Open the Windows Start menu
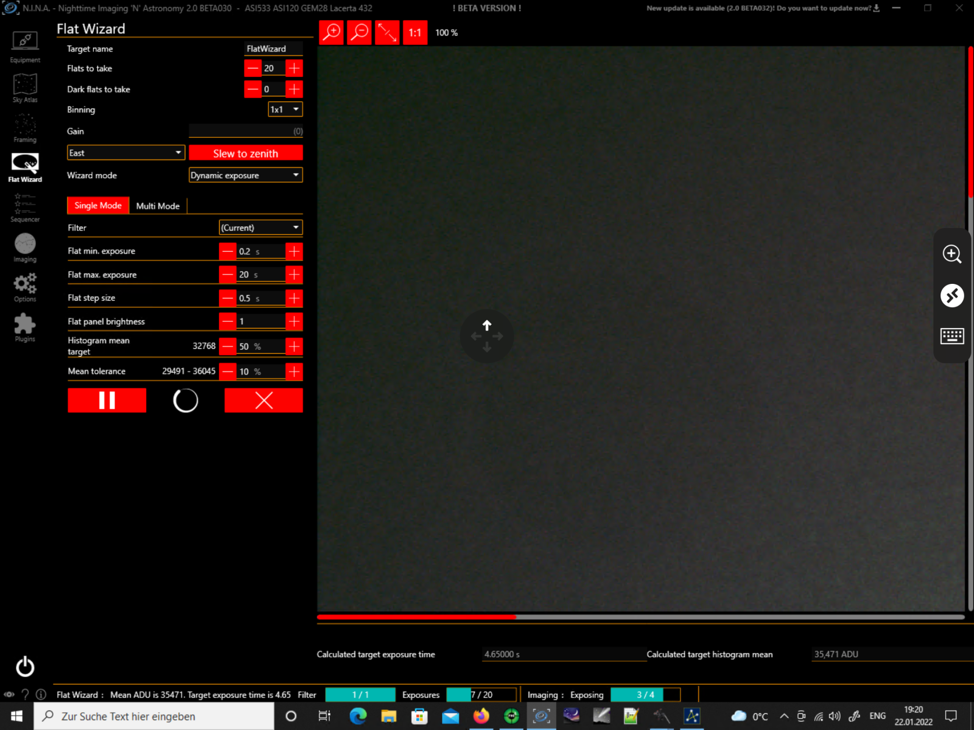The width and height of the screenshot is (974, 730). 16,716
